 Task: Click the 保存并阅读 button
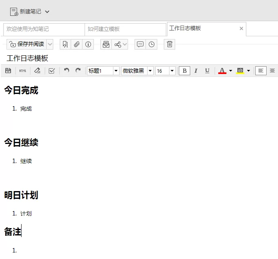pos(27,44)
